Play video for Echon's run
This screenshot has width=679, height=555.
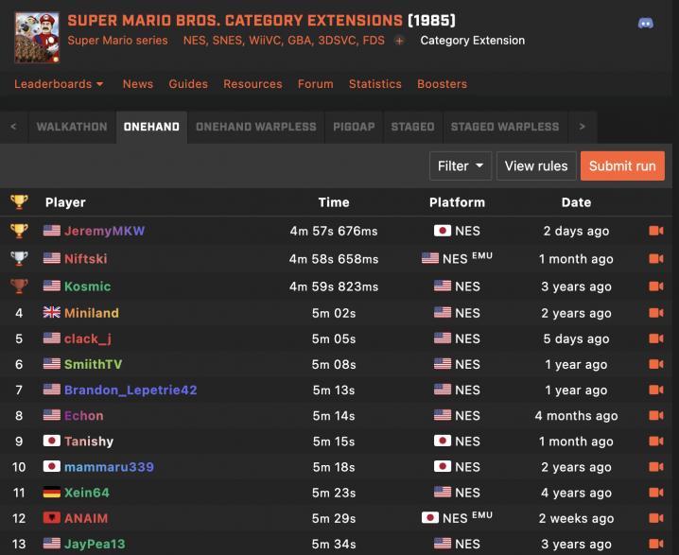coord(656,415)
